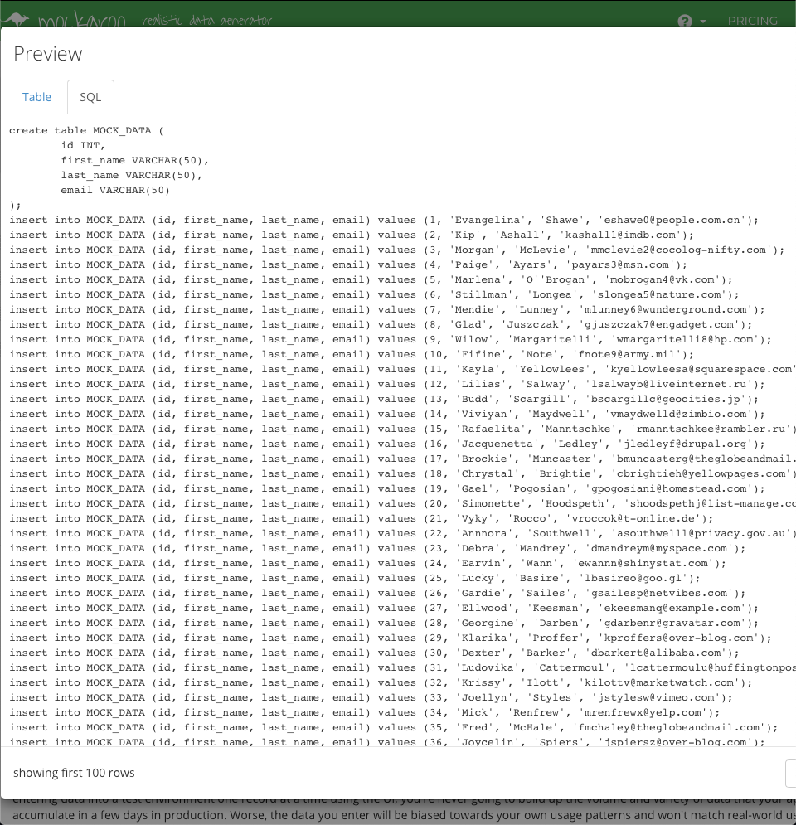Screen dimensions: 796x825
Task: Click the insert row for Marlena O'Brogan
Action: point(371,280)
